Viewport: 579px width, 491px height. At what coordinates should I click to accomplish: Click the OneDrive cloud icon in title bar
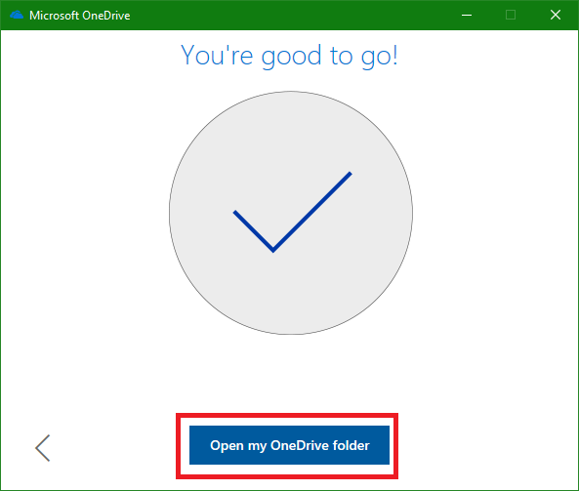click(x=17, y=16)
